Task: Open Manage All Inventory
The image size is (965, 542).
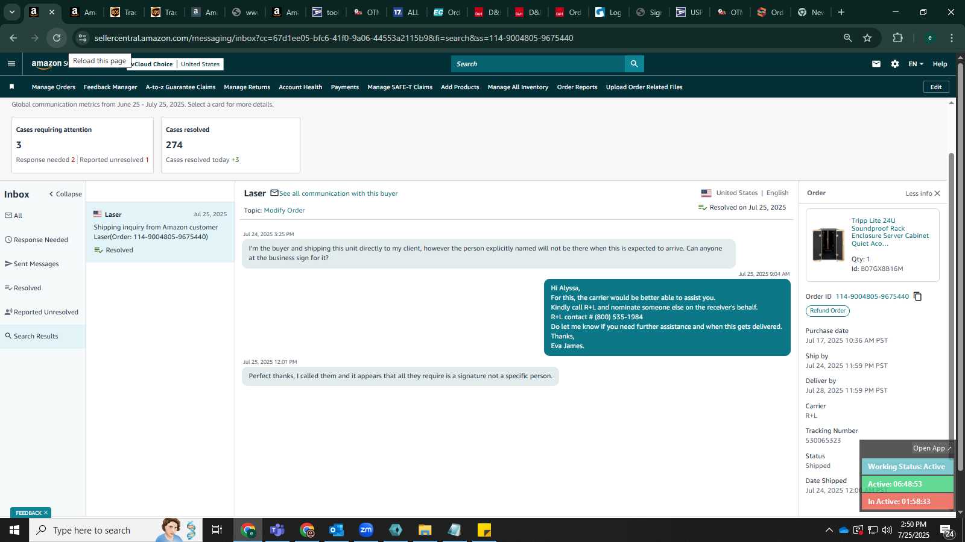Action: tap(517, 87)
